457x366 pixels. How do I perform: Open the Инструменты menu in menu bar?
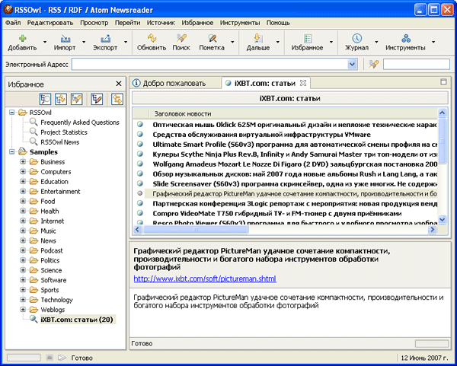(x=240, y=23)
